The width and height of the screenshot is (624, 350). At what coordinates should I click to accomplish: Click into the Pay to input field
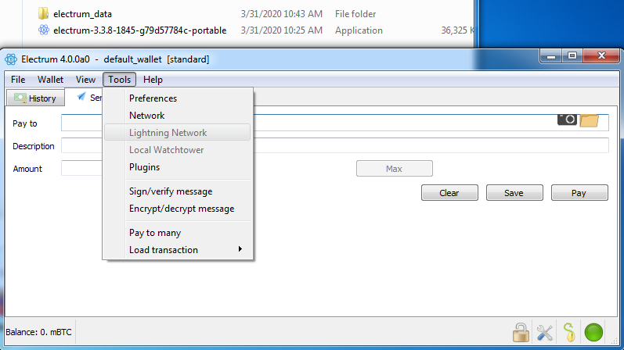(334, 123)
